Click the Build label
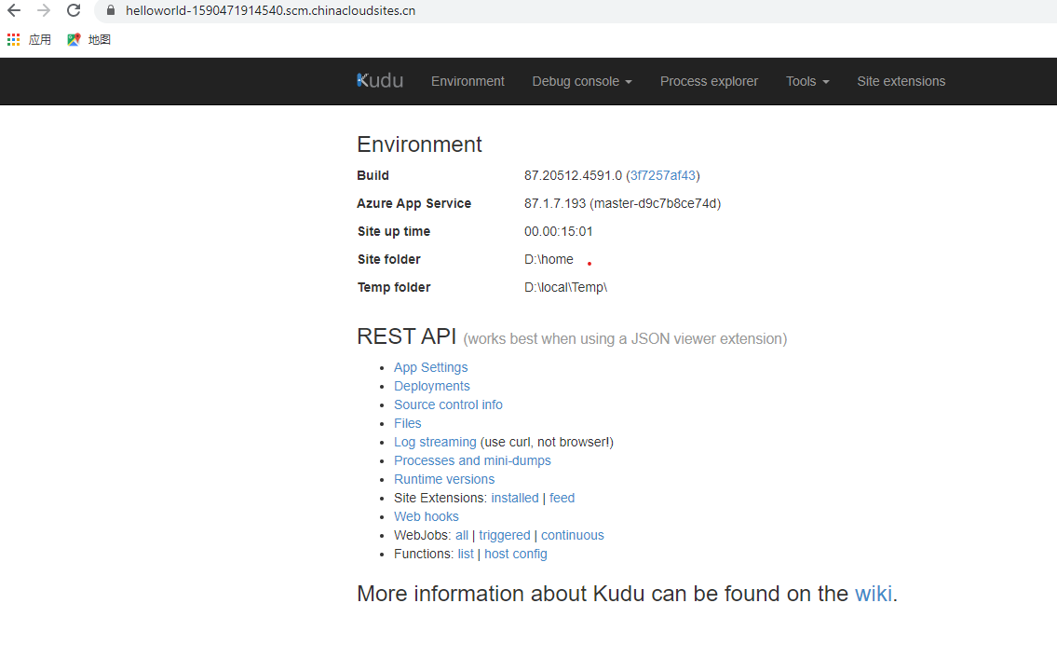Image resolution: width=1057 pixels, height=658 pixels. pyautogui.click(x=373, y=175)
